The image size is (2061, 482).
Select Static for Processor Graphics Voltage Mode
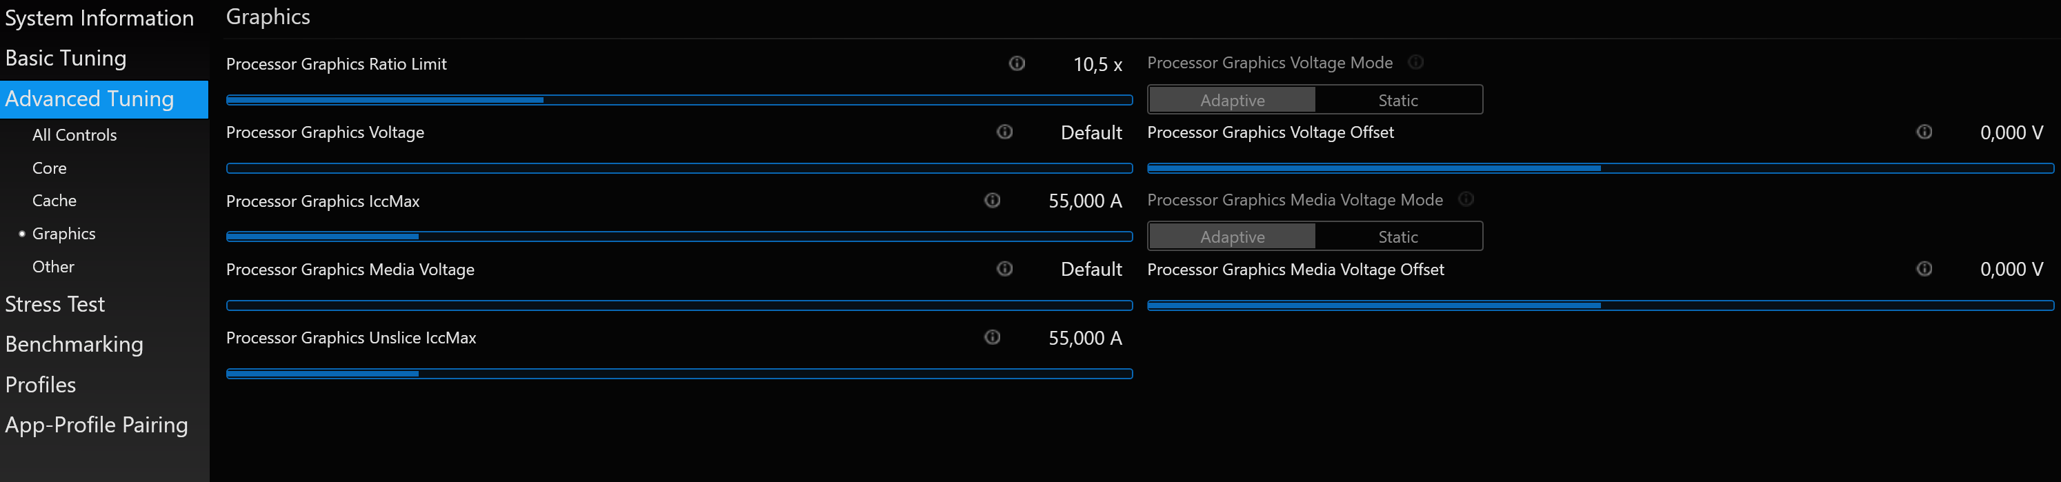(1397, 100)
